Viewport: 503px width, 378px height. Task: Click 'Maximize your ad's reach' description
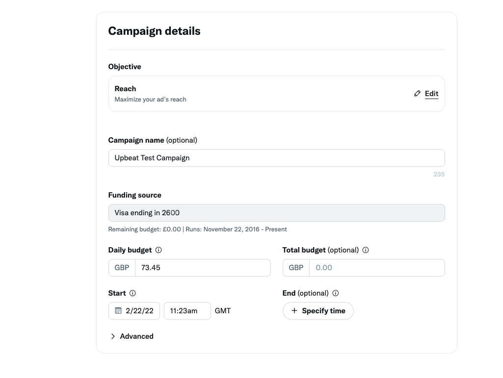[x=151, y=100]
